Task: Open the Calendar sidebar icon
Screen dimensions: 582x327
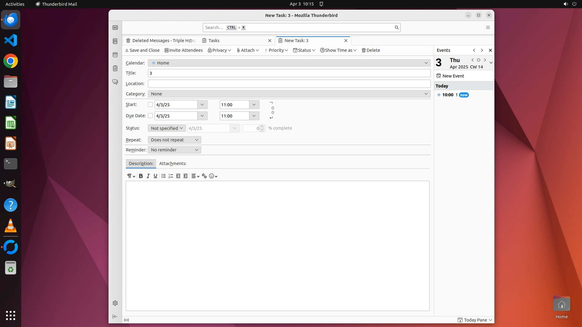Action: [115, 55]
